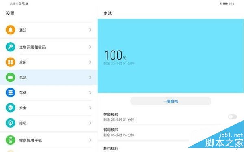
Task: Tap the green 电池 battery icon
Action: [x=11, y=77]
